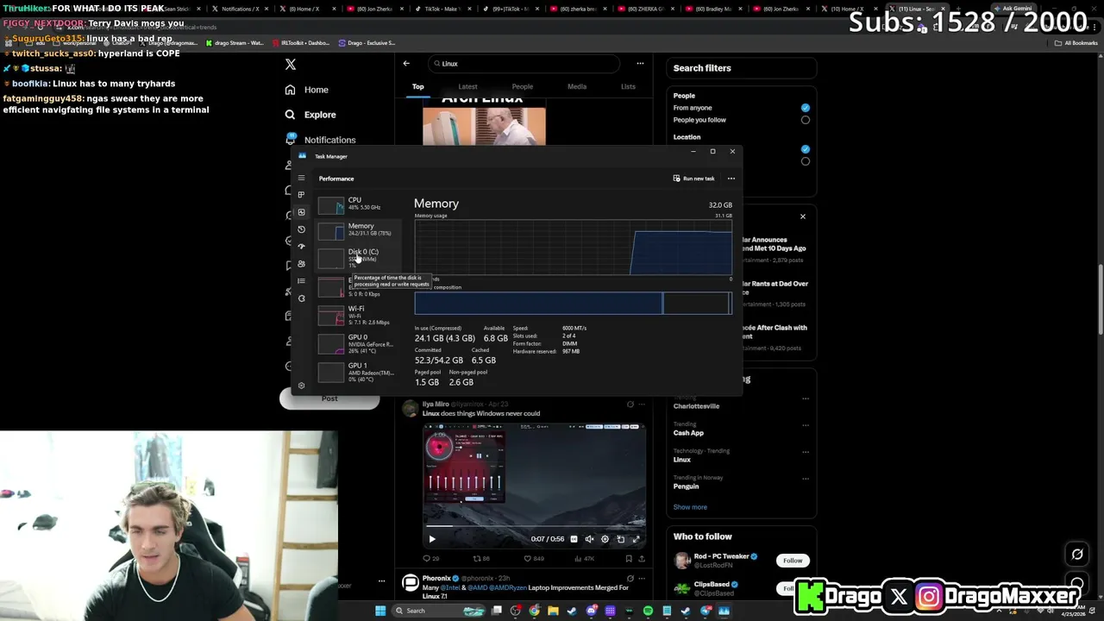1104x621 pixels.
Task: Open Users page icon in Task Manager
Action: 301,264
